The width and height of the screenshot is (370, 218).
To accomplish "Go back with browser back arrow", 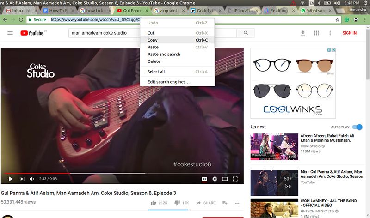I will (x=5, y=20).
